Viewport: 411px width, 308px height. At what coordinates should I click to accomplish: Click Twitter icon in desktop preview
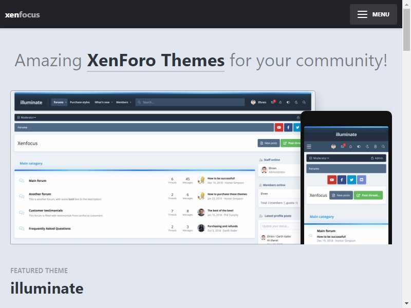(x=297, y=127)
